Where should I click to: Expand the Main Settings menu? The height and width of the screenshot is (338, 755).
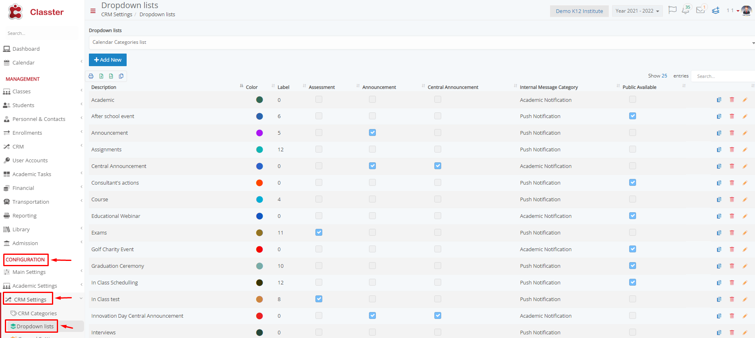(x=42, y=272)
